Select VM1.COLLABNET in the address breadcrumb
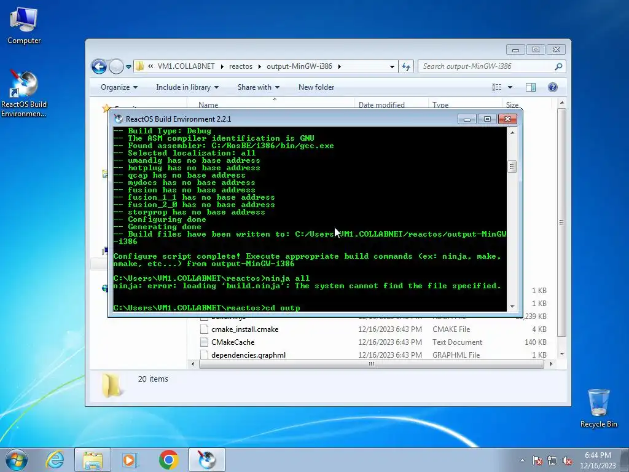629x472 pixels. pyautogui.click(x=186, y=66)
